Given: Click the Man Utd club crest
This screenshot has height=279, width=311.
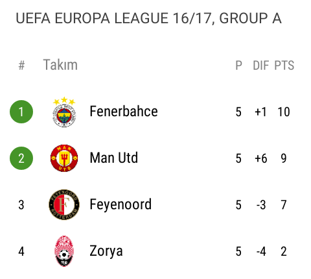Looking at the screenshot, I should [64, 158].
